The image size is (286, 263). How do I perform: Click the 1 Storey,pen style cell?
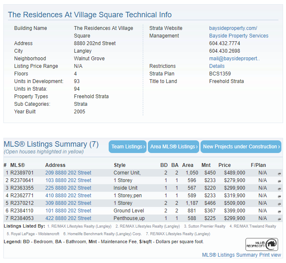click(x=128, y=196)
